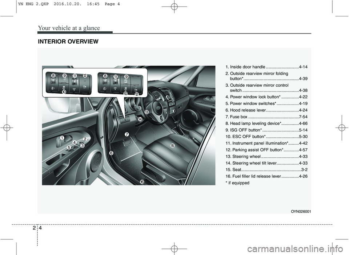
Task: Click the image code 'OYN026001'
Action: point(302,212)
